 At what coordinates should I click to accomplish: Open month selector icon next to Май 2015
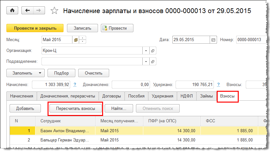76,40
